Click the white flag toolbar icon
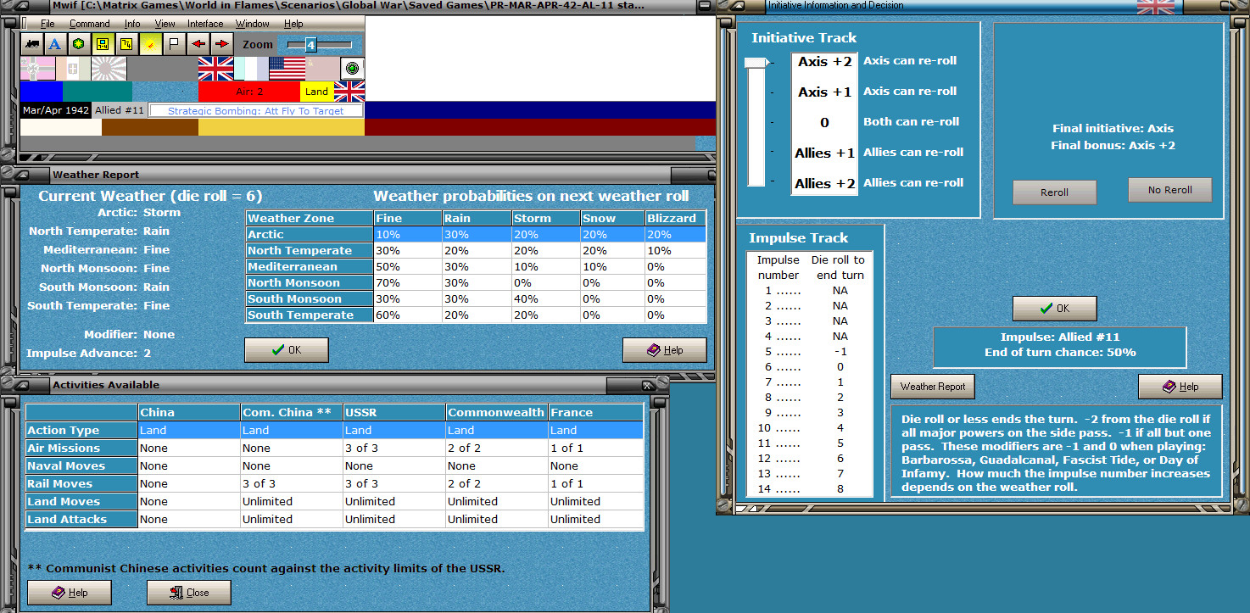 [x=174, y=44]
